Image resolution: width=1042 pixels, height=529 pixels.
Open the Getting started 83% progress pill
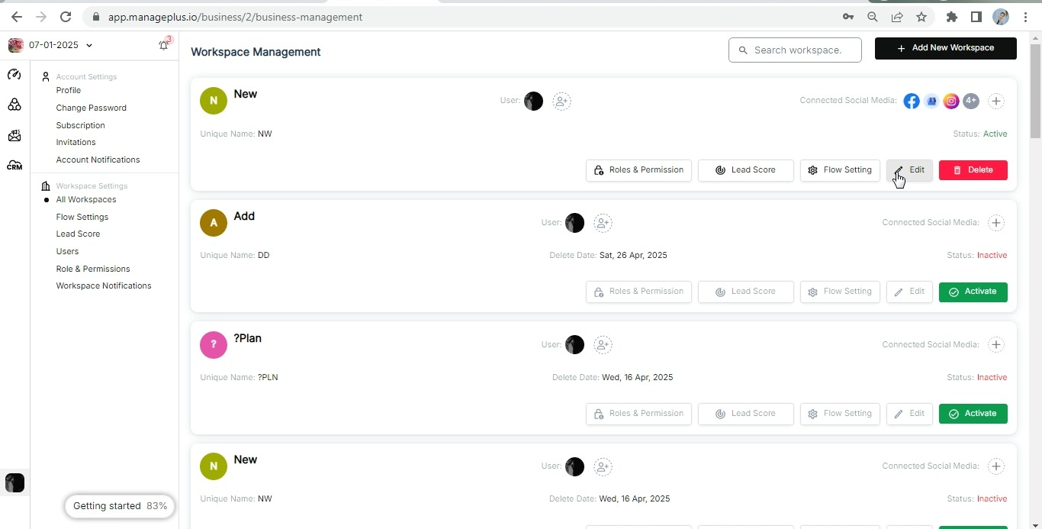coord(120,506)
